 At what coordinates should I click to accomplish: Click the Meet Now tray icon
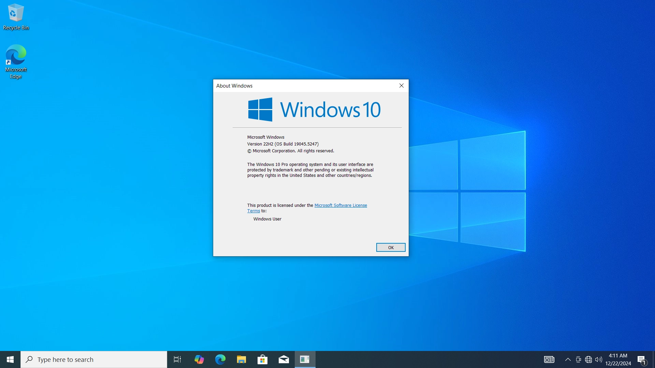(578, 359)
